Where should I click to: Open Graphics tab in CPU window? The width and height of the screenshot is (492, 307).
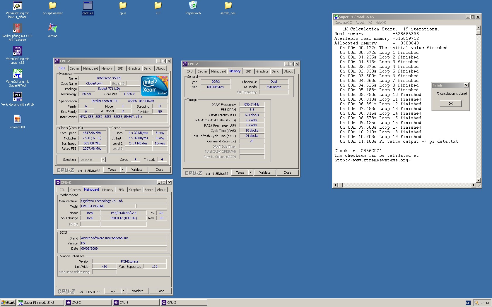click(134, 68)
